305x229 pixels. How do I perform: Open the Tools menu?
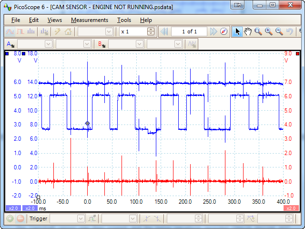pos(124,20)
